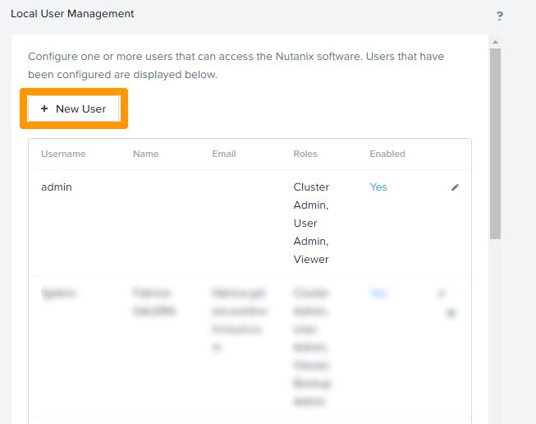Click the 'Name' column header
Image resolution: width=536 pixels, height=424 pixels.
point(146,154)
